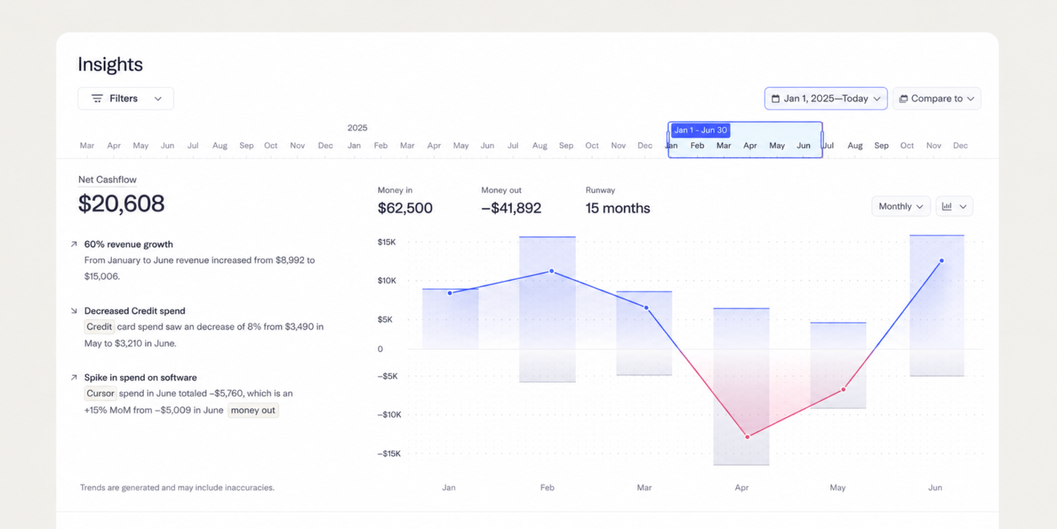
Task: Click the Spike in spend on software title
Action: [140, 377]
